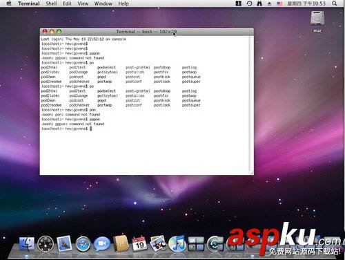Open the Apple menu
Image resolution: width=345 pixels, height=260 pixels.
[x=9, y=3]
